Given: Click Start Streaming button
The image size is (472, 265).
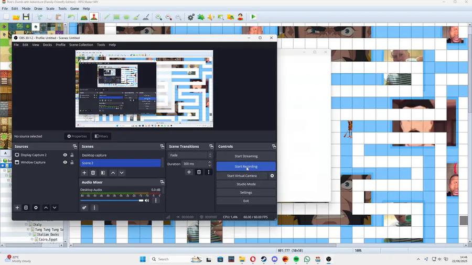Looking at the screenshot, I should (246, 156).
